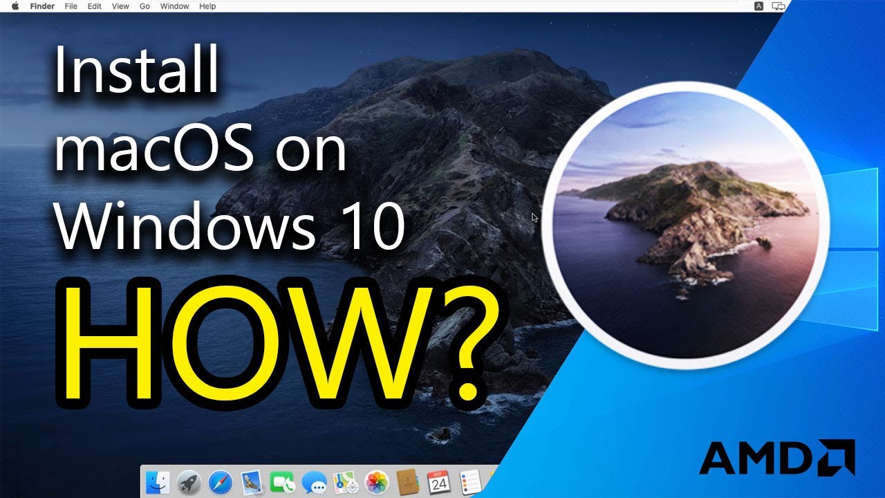Image resolution: width=885 pixels, height=498 pixels.
Task: Click the input source A icon
Action: 758,6
